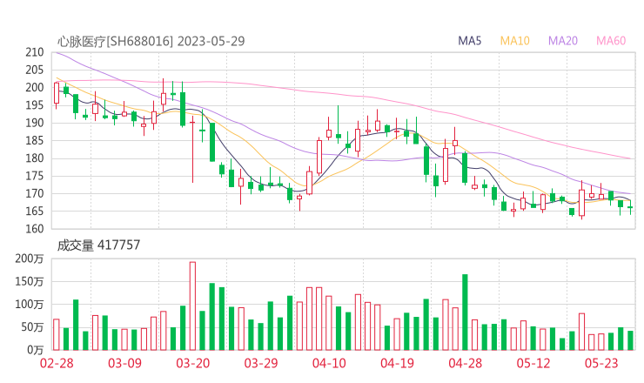
Task: Click the 200 price axis label
Action: (35, 88)
